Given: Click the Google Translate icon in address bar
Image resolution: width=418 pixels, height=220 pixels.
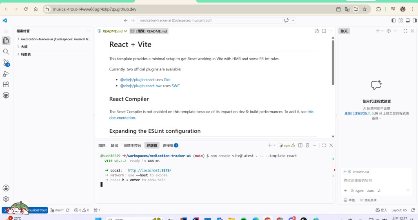Looking at the screenshot, I should [347, 9].
